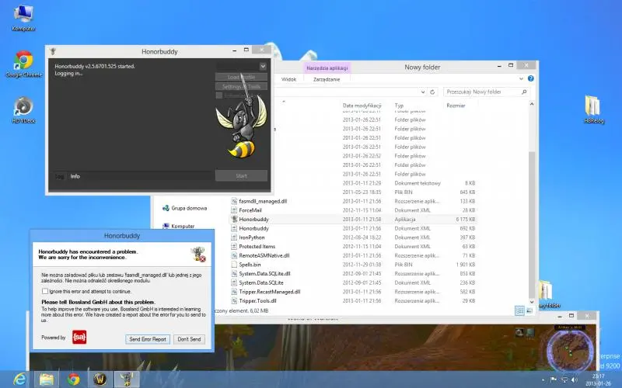Screen dimensions: 622x388
Task: Open the HD VDeck desktop icon
Action: pyautogui.click(x=23, y=107)
